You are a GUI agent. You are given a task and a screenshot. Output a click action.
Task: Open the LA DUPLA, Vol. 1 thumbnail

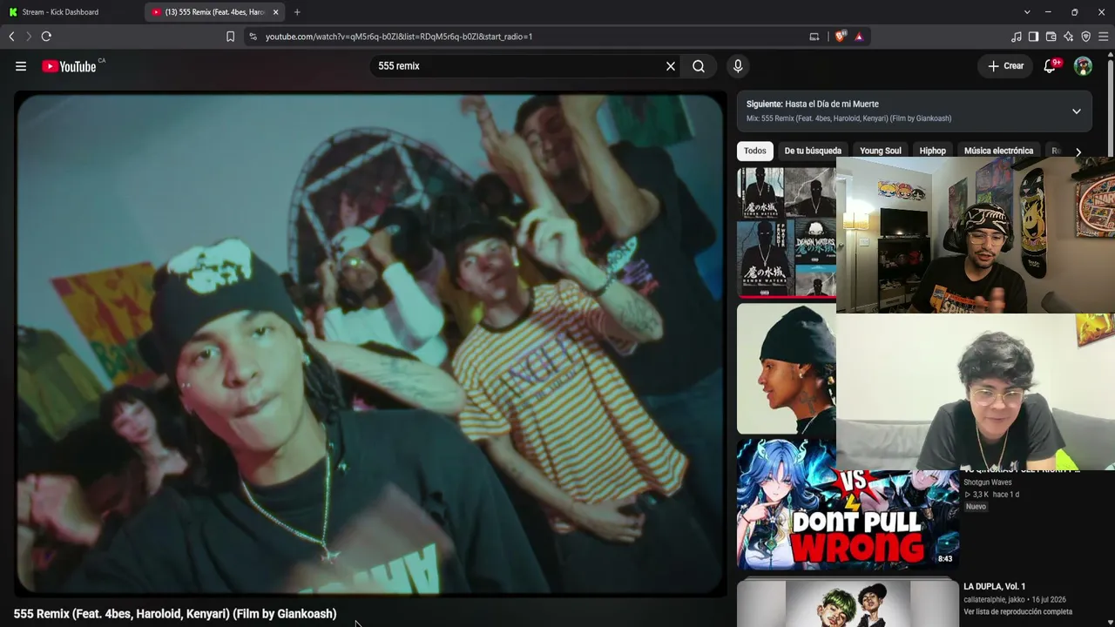tap(848, 603)
